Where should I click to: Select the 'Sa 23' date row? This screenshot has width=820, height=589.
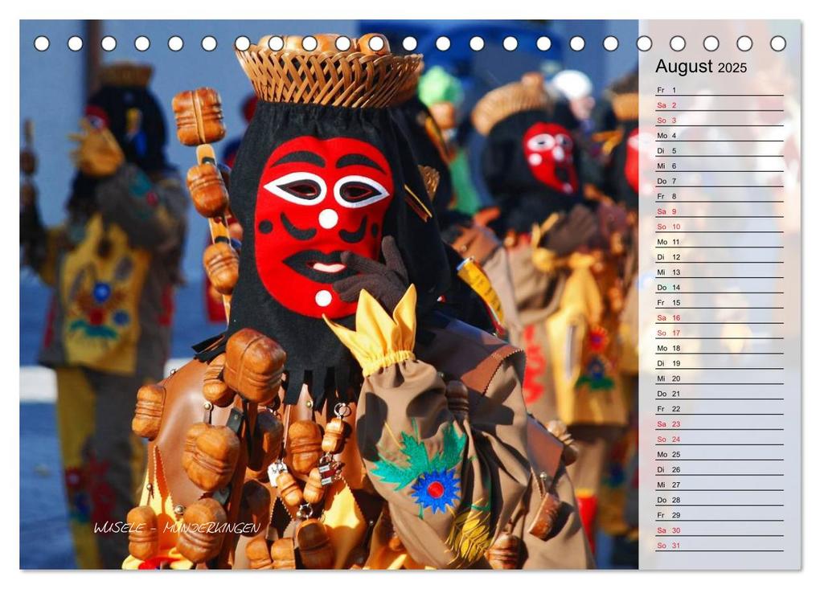(x=720, y=423)
